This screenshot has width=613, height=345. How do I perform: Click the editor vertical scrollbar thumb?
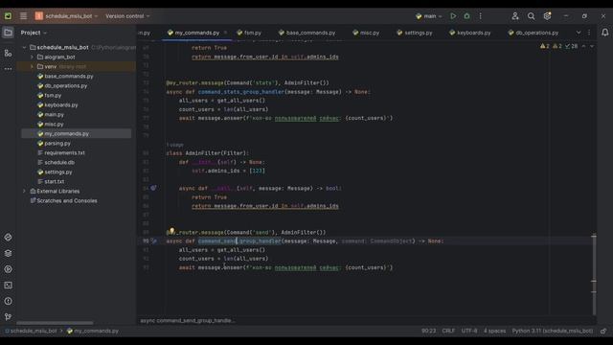(594, 274)
